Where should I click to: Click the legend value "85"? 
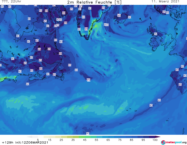(x=131, y=140)
